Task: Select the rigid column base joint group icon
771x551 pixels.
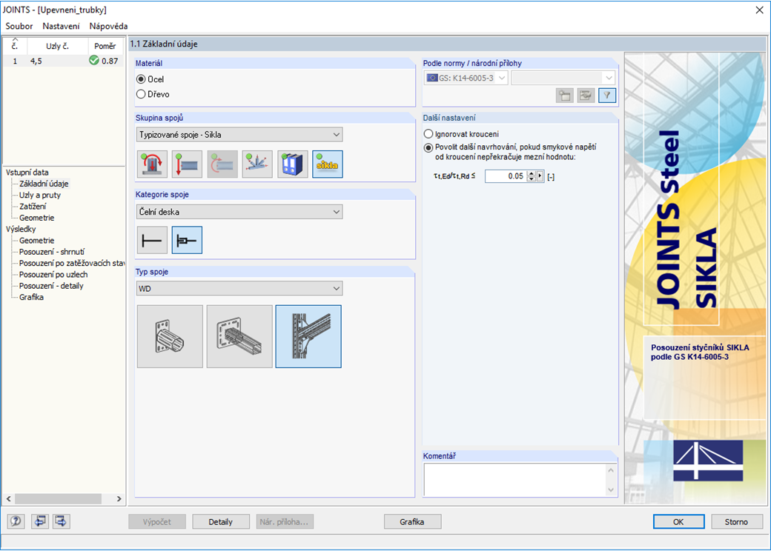Action: pyautogui.click(x=153, y=164)
